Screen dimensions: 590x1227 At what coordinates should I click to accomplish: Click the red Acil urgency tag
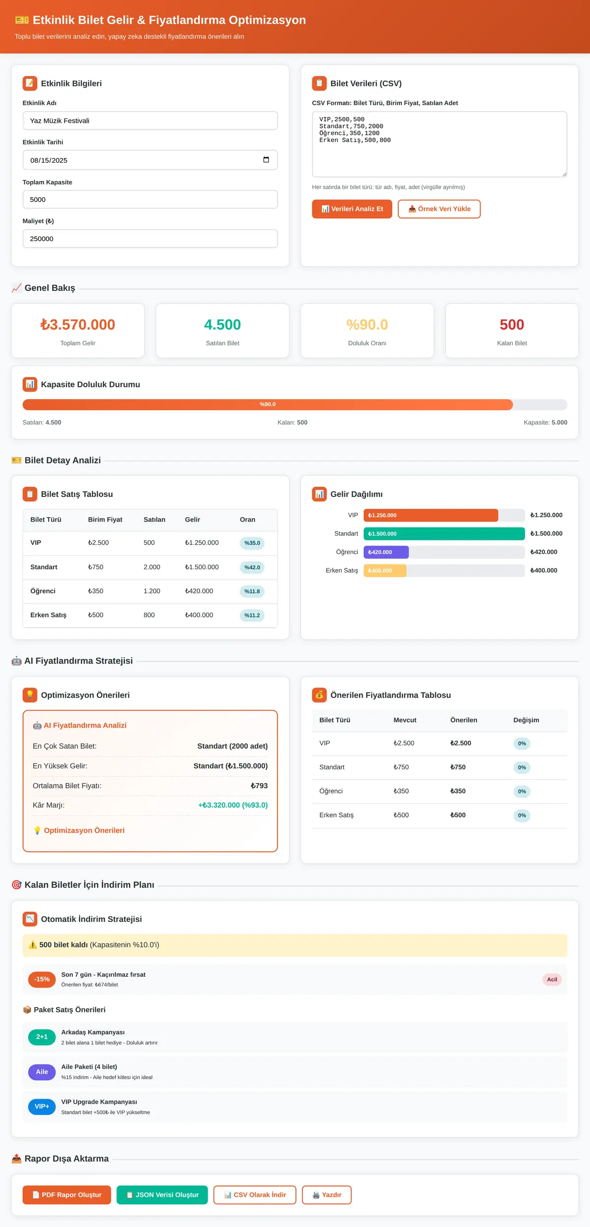[552, 979]
